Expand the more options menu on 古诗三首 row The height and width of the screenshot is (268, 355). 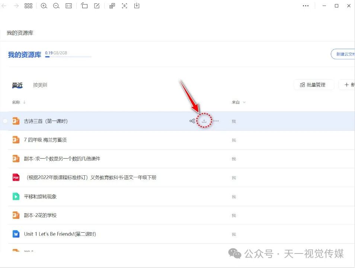click(x=216, y=121)
